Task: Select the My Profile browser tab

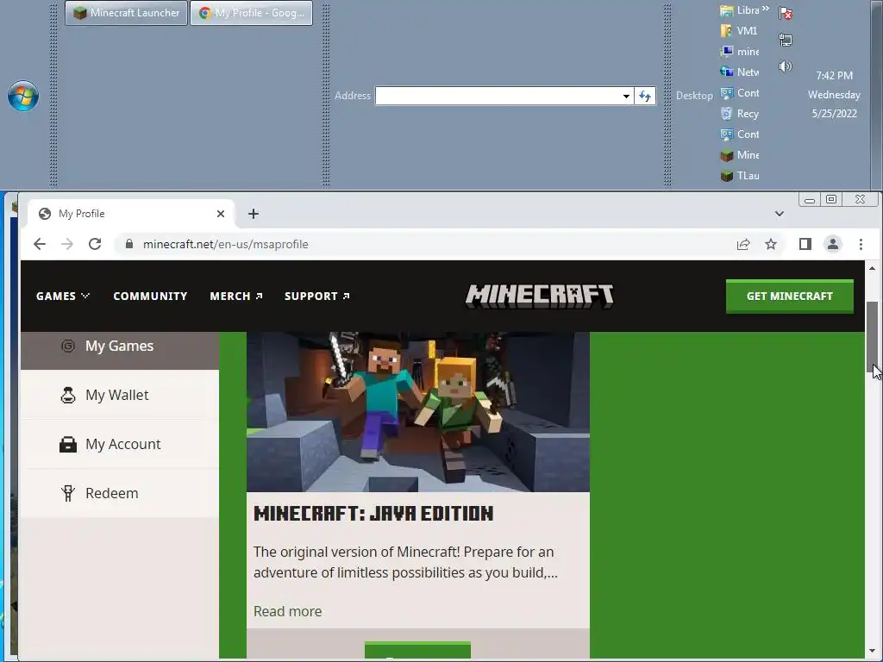Action: (x=131, y=214)
